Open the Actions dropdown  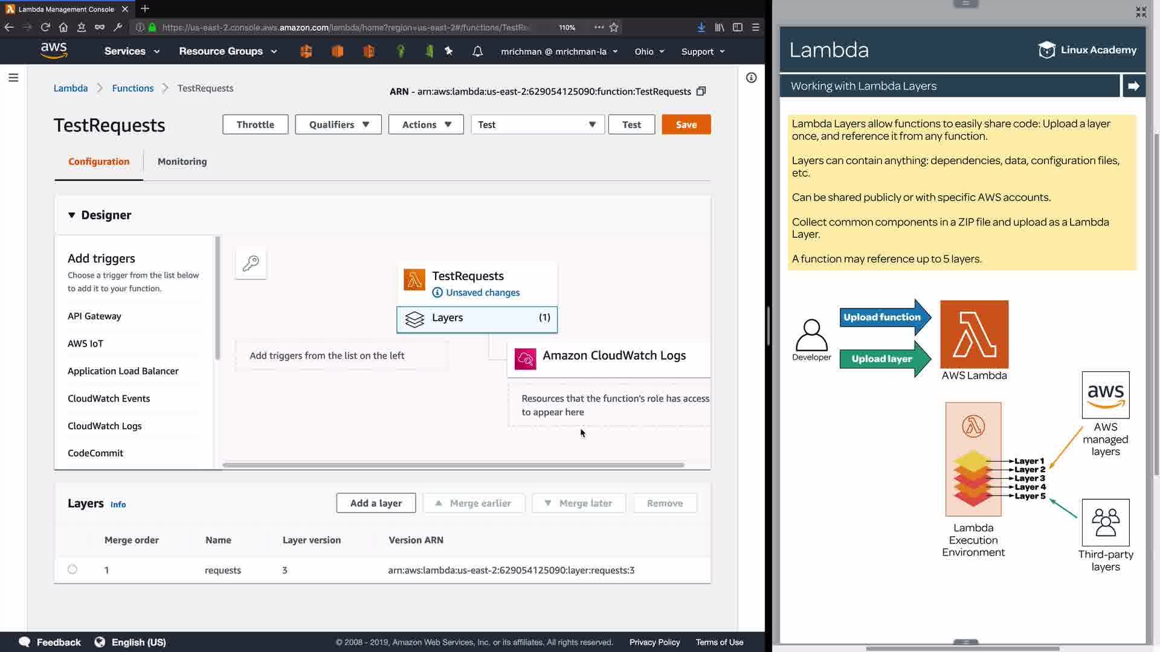pos(426,124)
